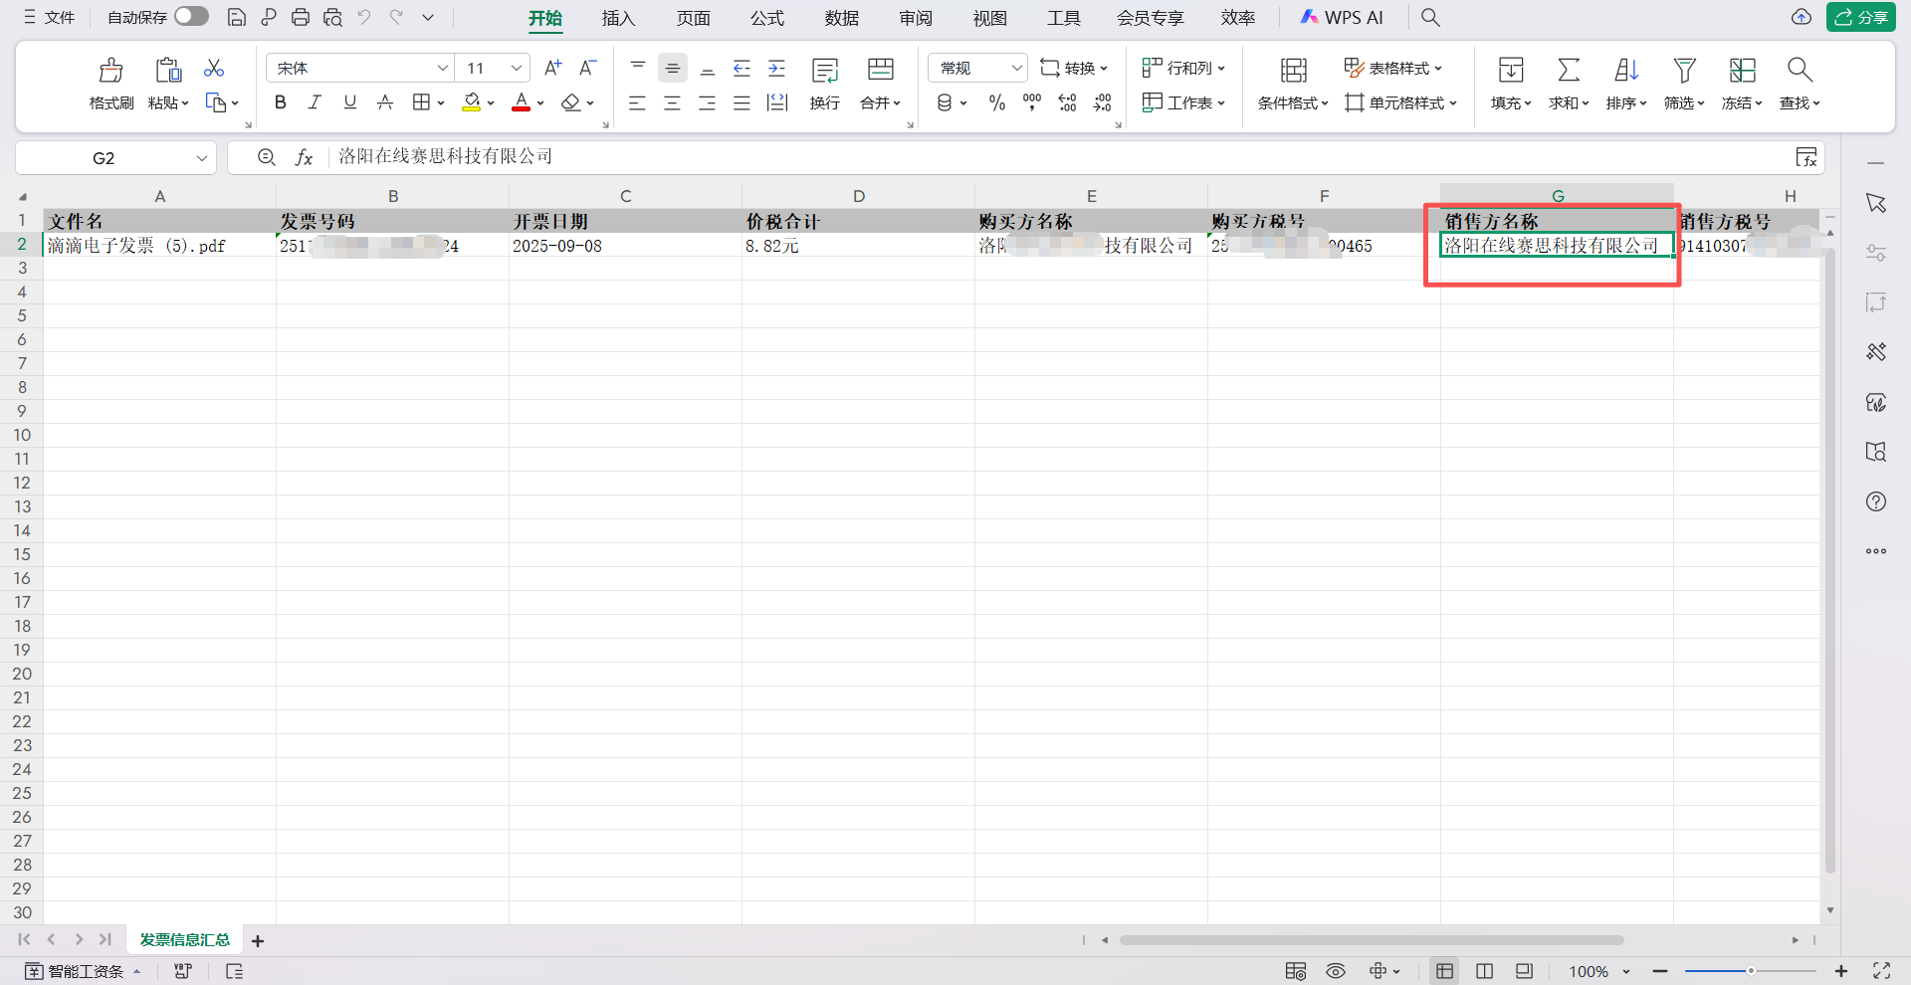Click the Save icon in the title bar
The width and height of the screenshot is (1911, 985).
coord(236,17)
